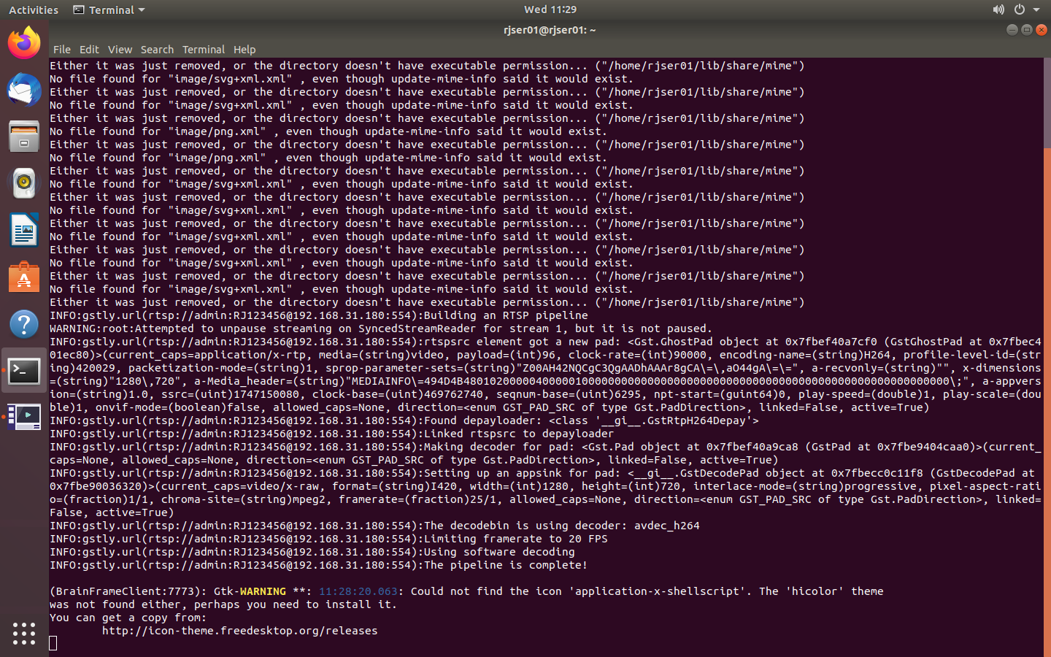
Task: Click 'Linked rtspsrc to depayloader' line
Action: tap(331, 434)
